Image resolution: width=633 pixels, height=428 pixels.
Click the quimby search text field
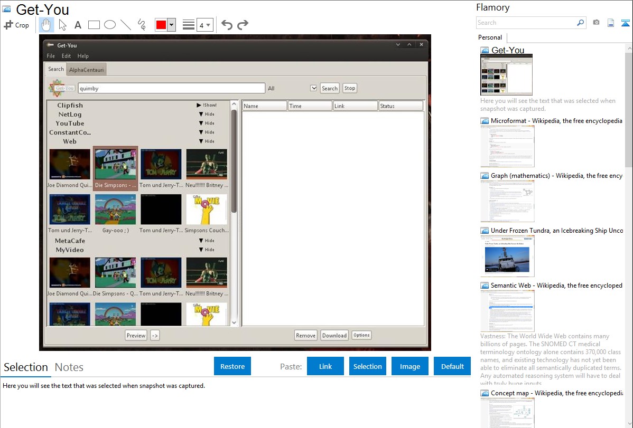(171, 88)
